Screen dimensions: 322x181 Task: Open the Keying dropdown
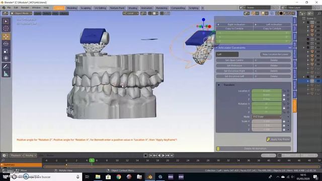30,155
